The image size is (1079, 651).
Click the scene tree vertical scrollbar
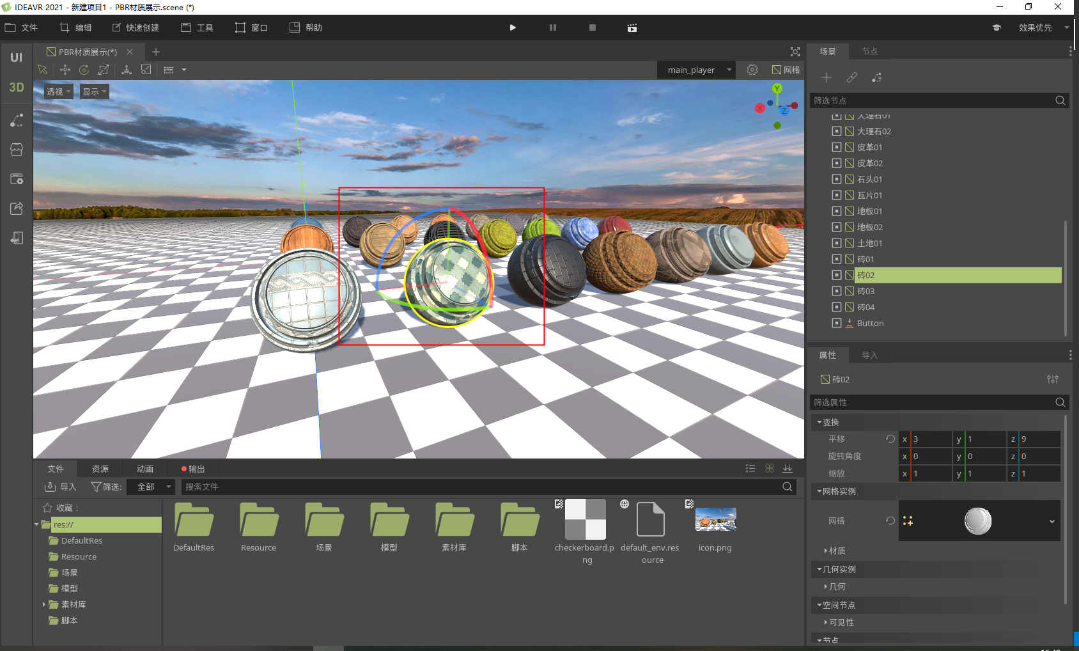[x=1065, y=278]
